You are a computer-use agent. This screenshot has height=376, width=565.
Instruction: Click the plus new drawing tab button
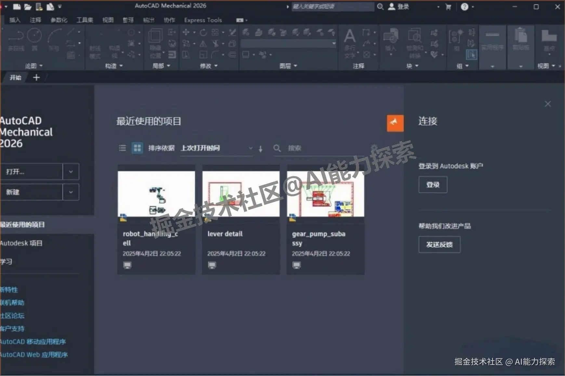(x=36, y=78)
